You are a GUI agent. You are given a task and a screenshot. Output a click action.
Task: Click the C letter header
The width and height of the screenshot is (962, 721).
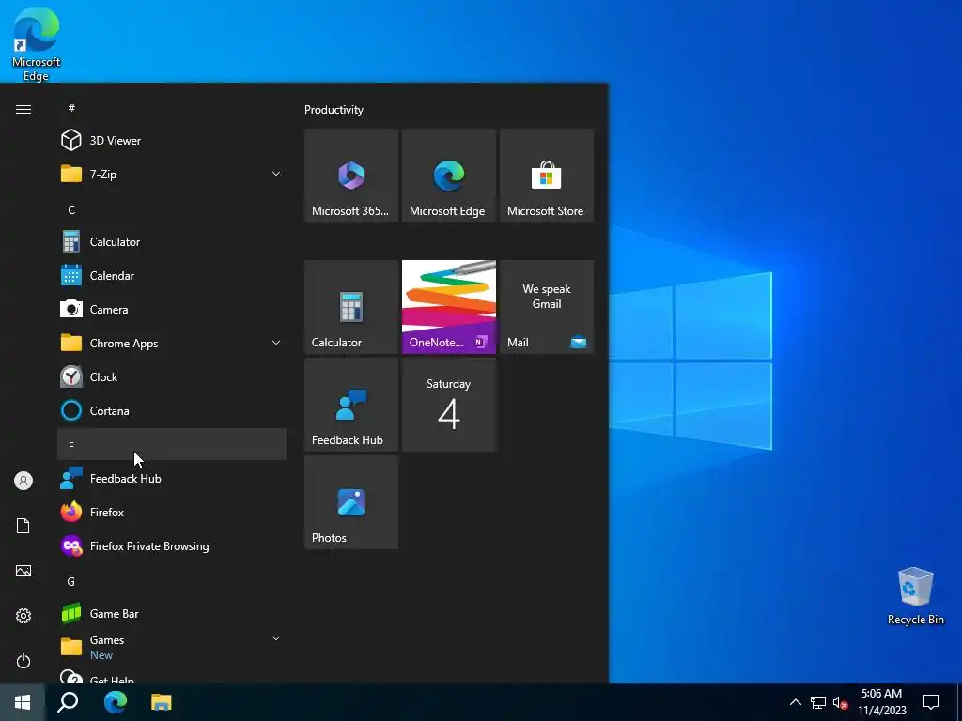172,209
